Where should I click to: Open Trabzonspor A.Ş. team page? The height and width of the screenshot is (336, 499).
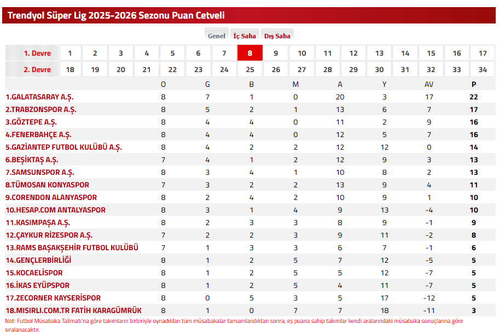coord(41,109)
